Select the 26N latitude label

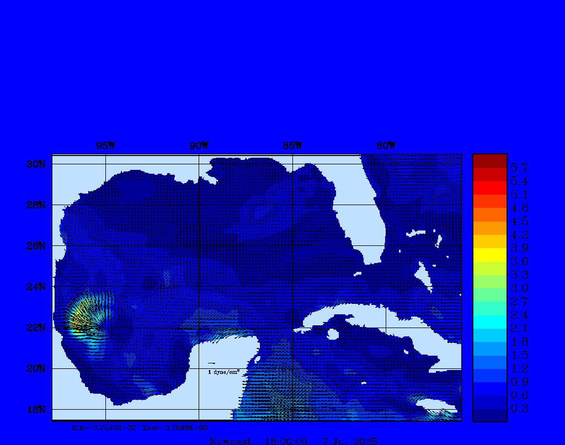36,246
